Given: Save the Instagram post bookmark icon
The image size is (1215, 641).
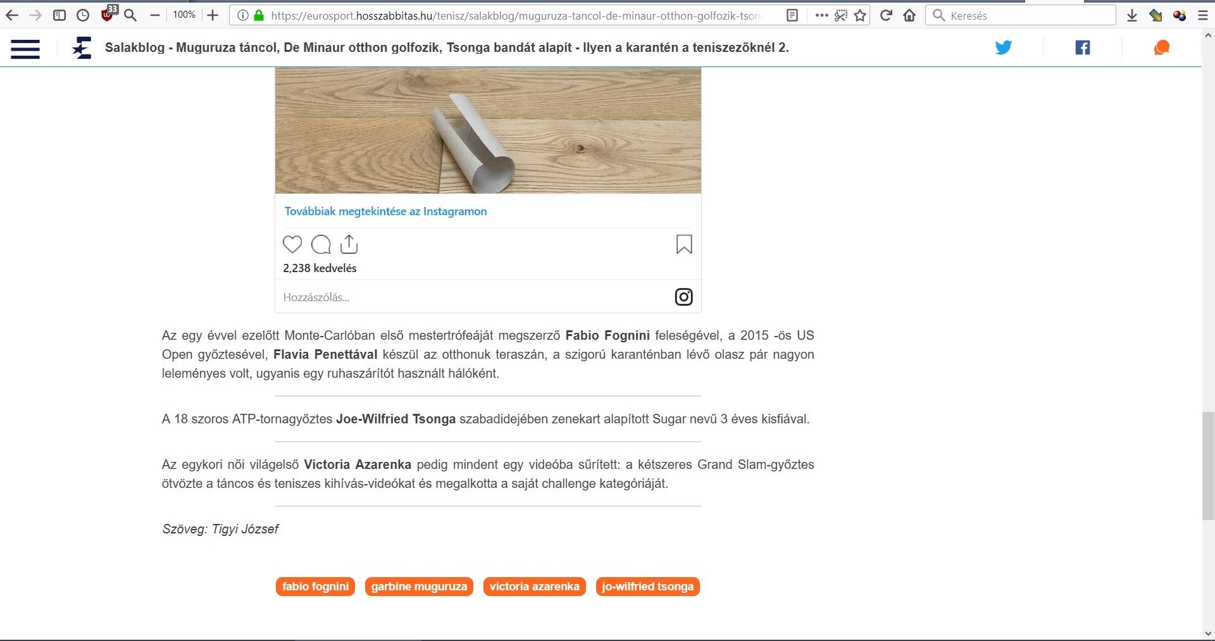Looking at the screenshot, I should (684, 244).
